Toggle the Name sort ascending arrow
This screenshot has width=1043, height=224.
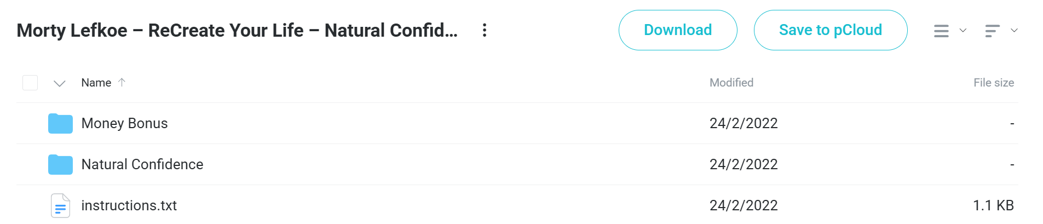pyautogui.click(x=122, y=82)
